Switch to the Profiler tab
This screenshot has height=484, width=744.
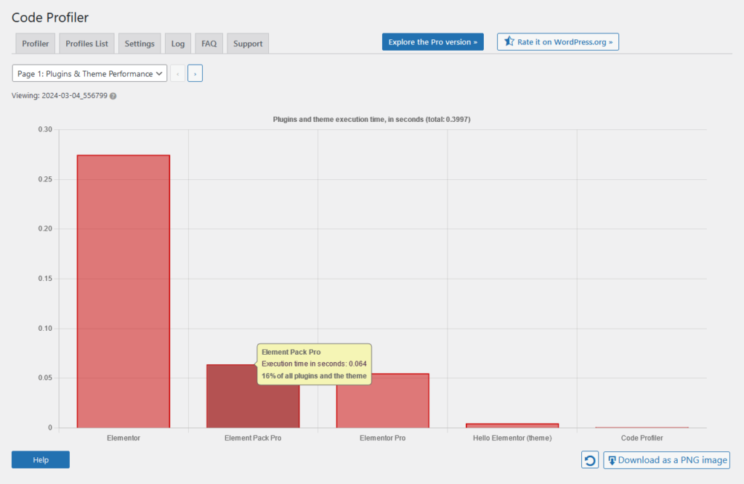coord(36,44)
